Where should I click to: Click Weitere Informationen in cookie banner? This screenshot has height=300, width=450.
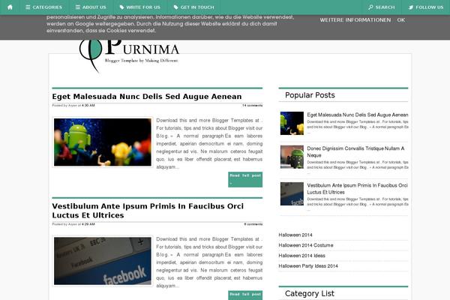point(355,20)
